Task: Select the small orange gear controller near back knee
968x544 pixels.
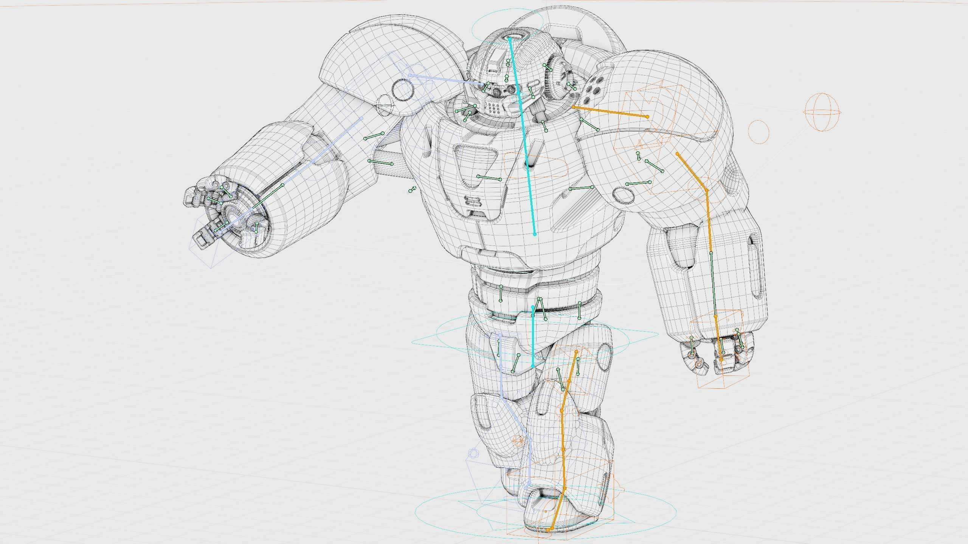Action: 519,440
